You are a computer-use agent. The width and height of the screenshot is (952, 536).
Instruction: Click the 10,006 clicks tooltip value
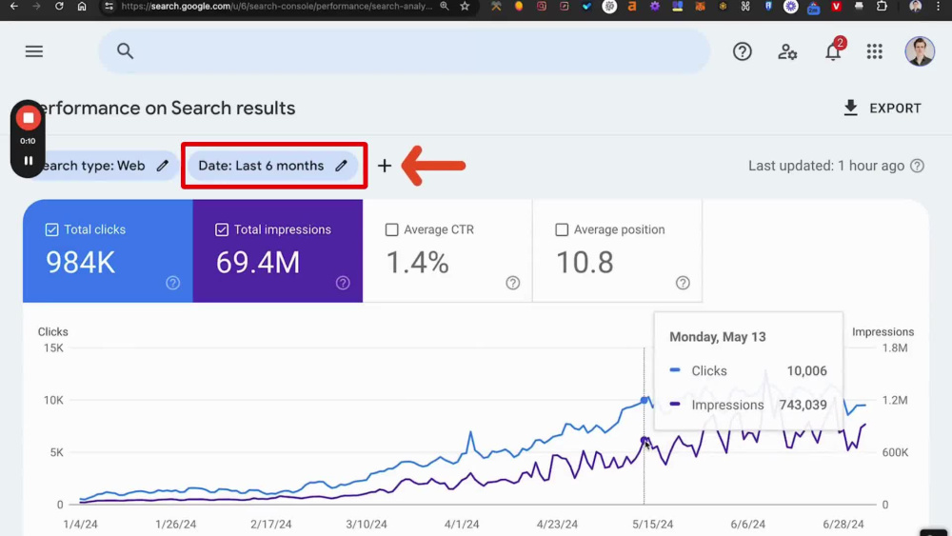coord(807,371)
